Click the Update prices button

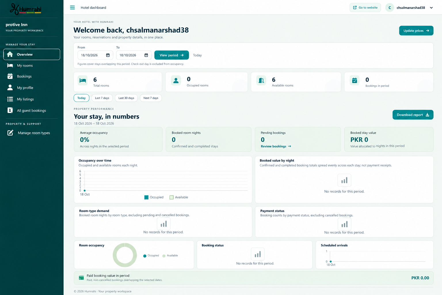416,31
